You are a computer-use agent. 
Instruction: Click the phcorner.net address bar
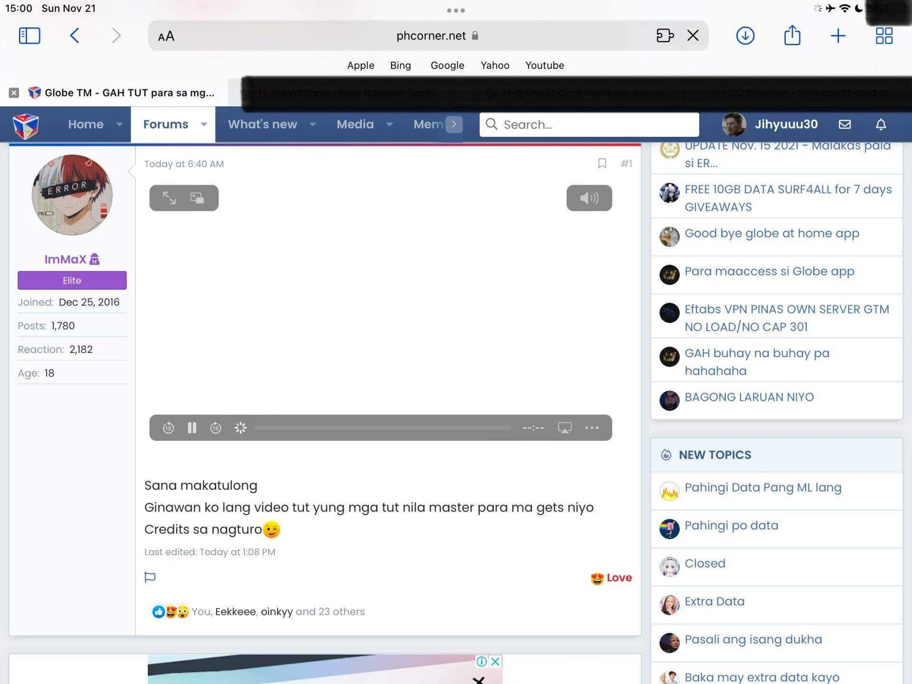click(428, 36)
